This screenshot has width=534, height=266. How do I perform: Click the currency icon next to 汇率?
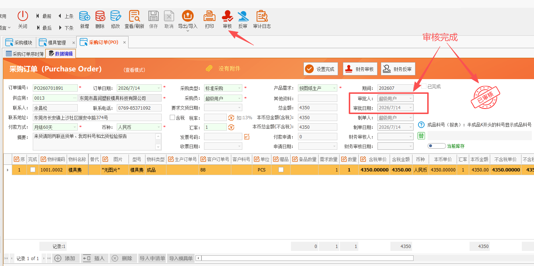point(231,127)
